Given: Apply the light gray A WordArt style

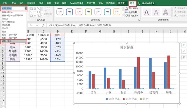Looking at the screenshot, I should [156, 12].
